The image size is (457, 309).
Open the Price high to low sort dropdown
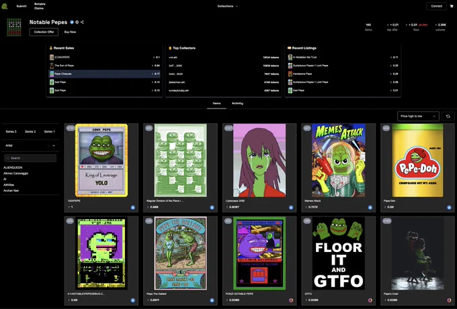pos(418,116)
